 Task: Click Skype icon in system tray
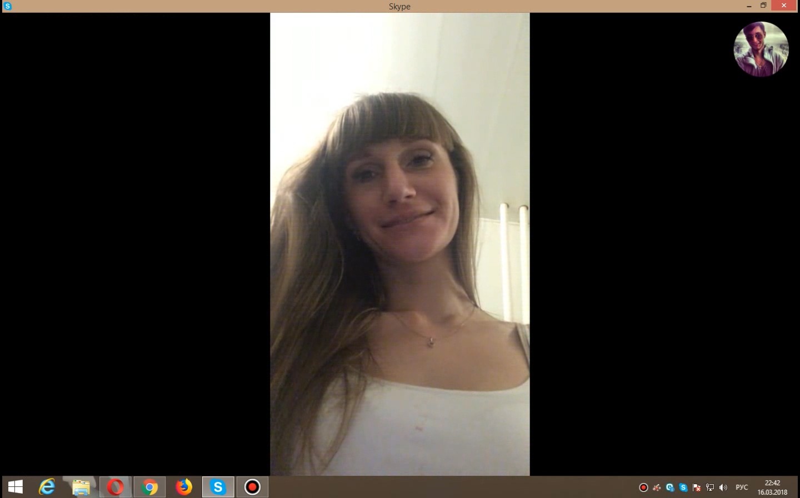683,487
